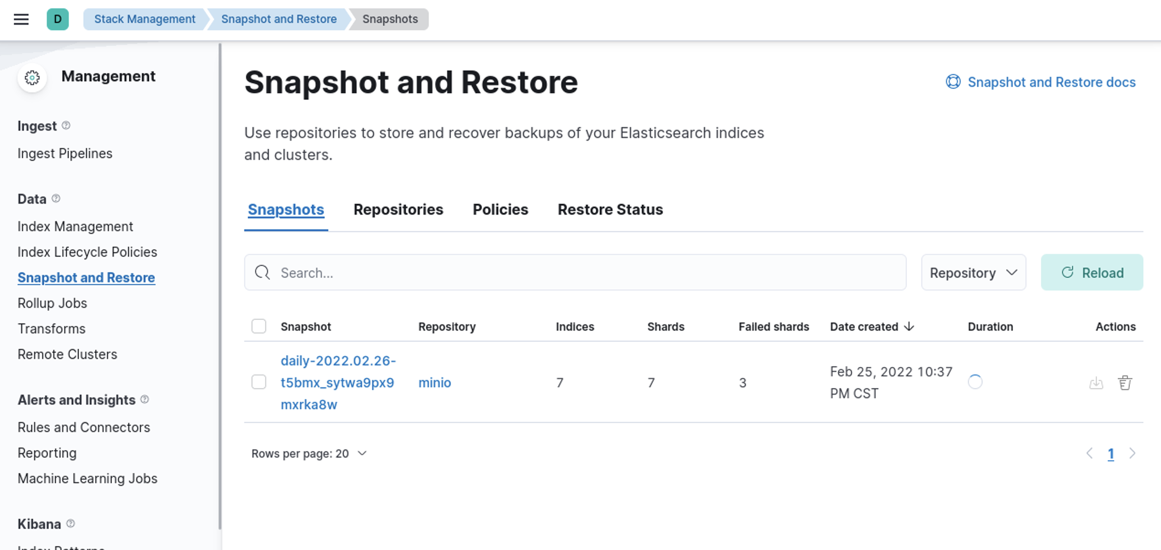Click the Ingest section help icon

coord(66,125)
